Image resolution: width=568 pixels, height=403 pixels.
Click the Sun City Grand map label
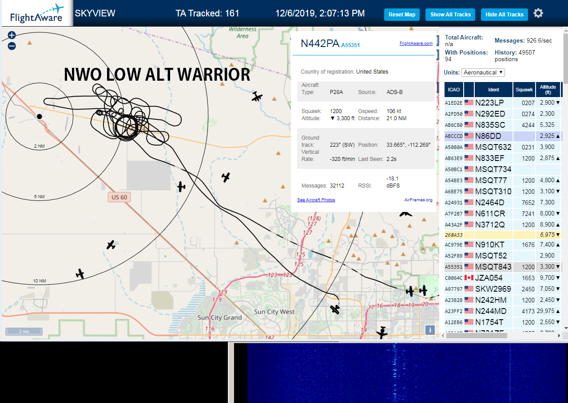[220, 317]
